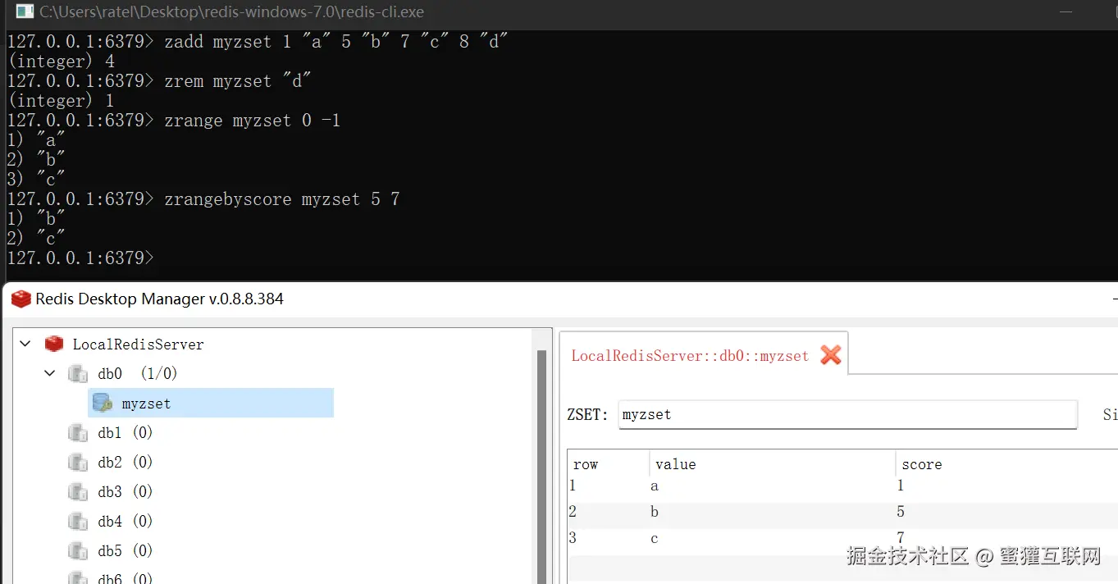
Task: Click the 'zadd myzset' command line
Action: click(258, 42)
